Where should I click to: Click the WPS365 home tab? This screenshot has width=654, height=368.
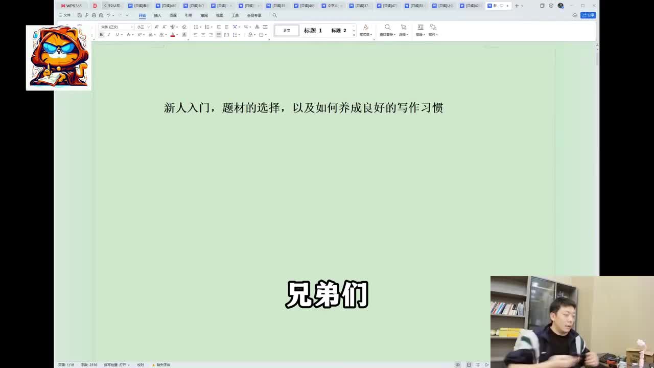tap(72, 6)
